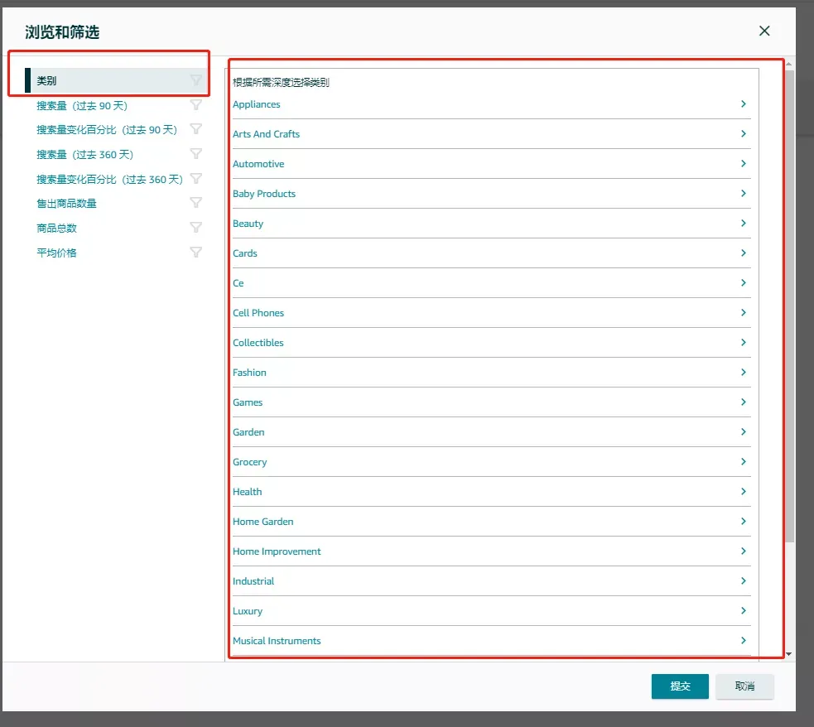
Task: Expand the Cards category chevron
Action: point(744,253)
